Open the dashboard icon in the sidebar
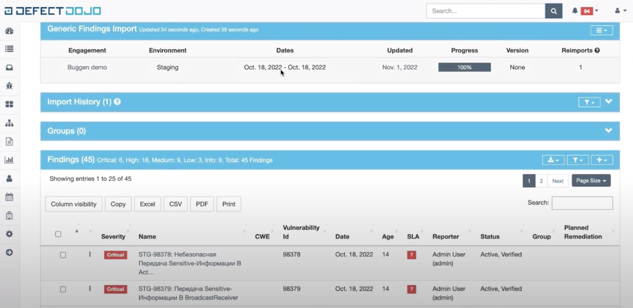 (9, 31)
